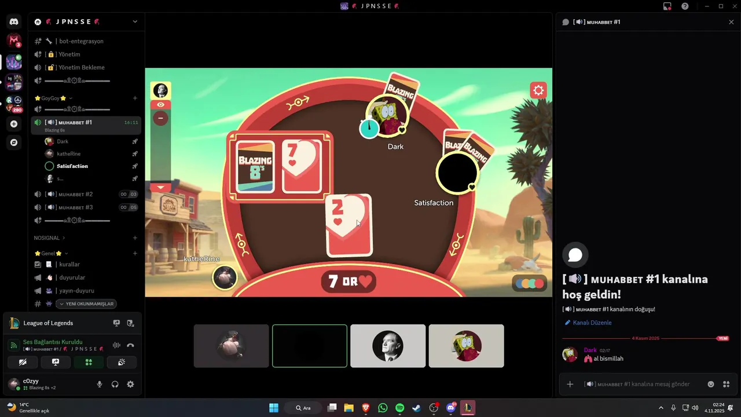Open the duyurular channel
Screen dimensions: 741x417
(x=86, y=277)
